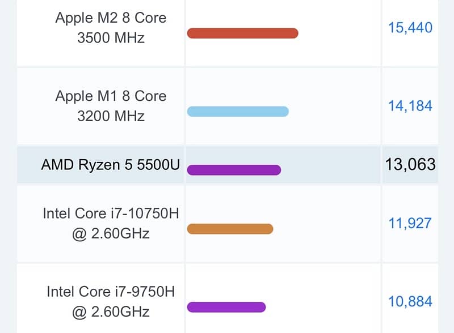Screen dimensions: 454x333
Task: Select the Apple M1 8 Core label
Action: pos(111,96)
